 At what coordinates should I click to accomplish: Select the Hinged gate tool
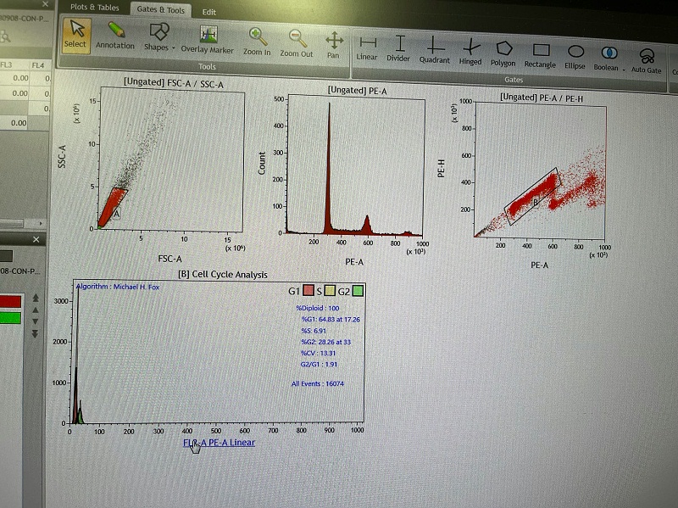point(470,50)
